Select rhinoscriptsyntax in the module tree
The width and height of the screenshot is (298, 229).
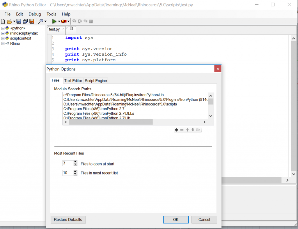[24, 33]
